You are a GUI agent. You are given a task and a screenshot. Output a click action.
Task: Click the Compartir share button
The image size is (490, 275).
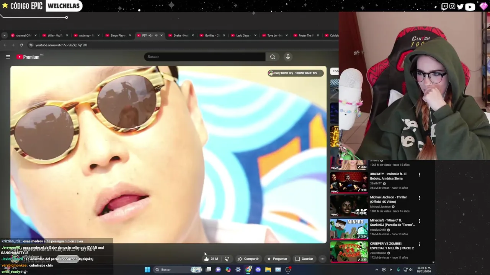[x=248, y=259]
